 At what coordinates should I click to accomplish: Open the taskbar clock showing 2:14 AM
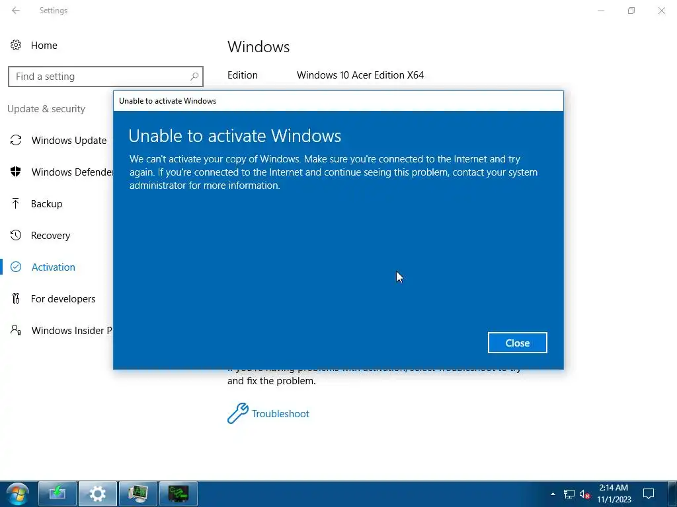coord(614,494)
